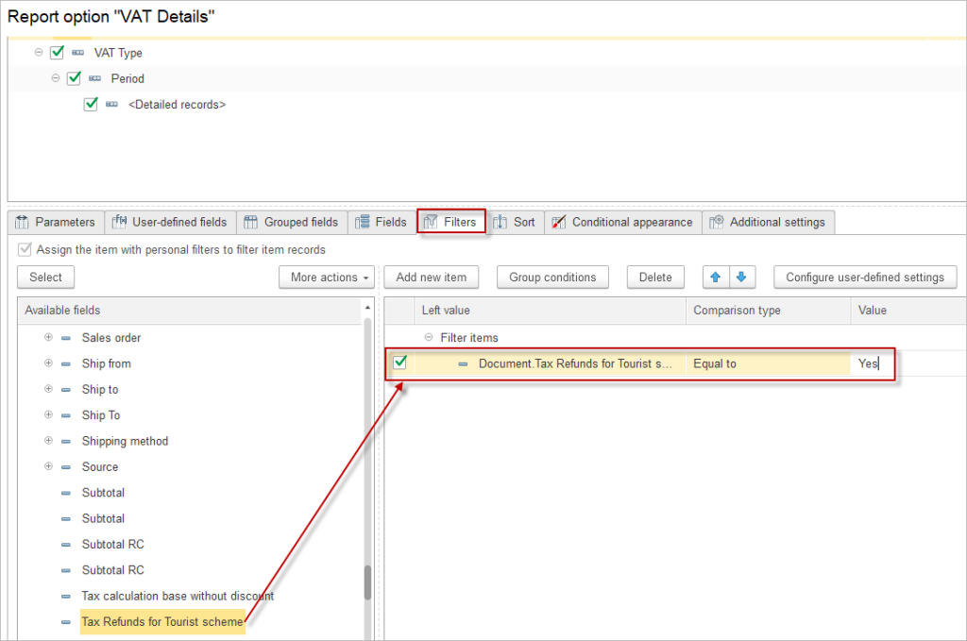
Task: Open the Fields tab
Action: 382,223
